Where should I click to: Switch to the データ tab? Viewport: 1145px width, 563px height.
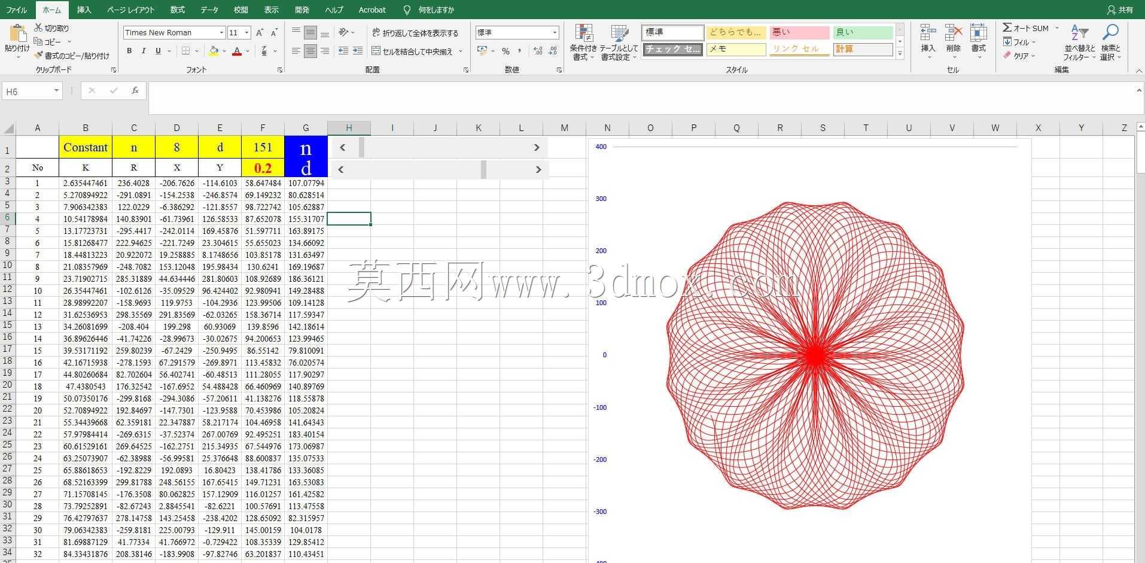point(209,10)
